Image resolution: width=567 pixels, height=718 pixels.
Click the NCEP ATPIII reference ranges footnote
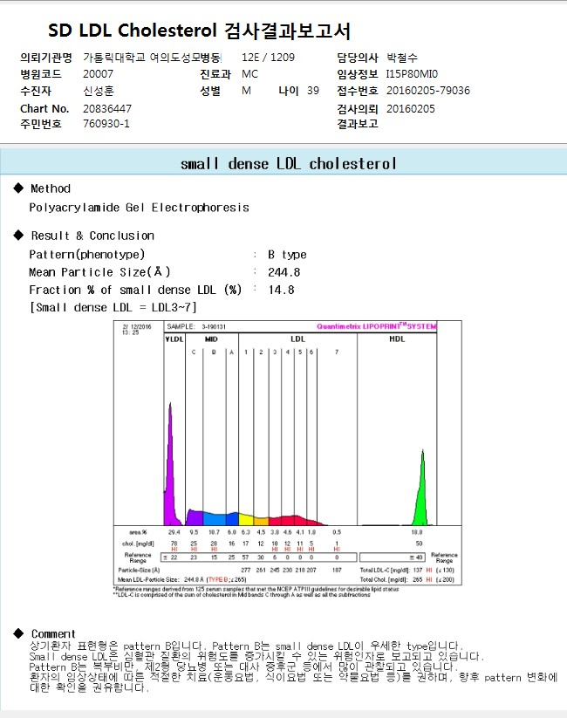pyautogui.click(x=256, y=590)
